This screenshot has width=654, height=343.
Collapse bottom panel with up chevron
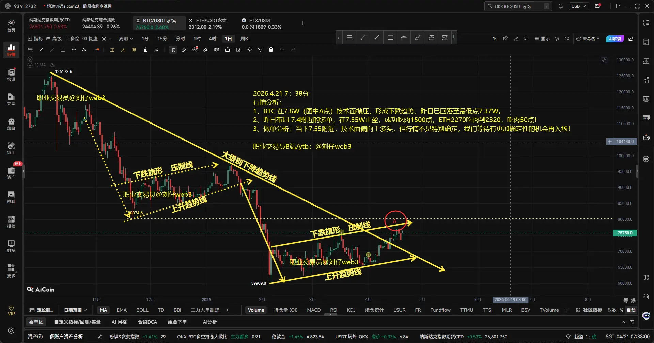coord(623,322)
